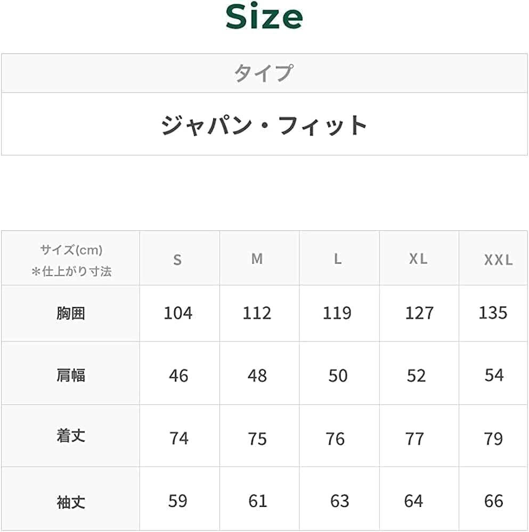Click the sleeve length value 59
The height and width of the screenshot is (532, 529).
click(178, 501)
